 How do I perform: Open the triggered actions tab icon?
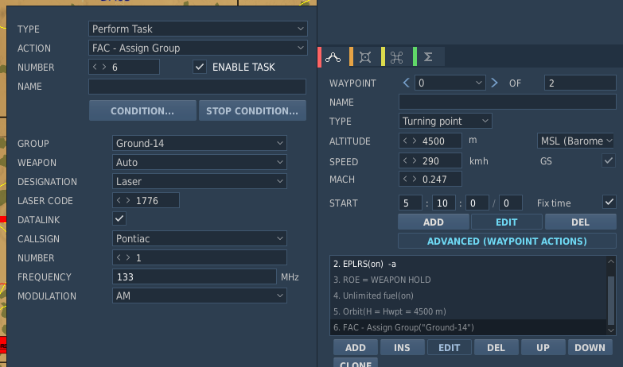[396, 57]
